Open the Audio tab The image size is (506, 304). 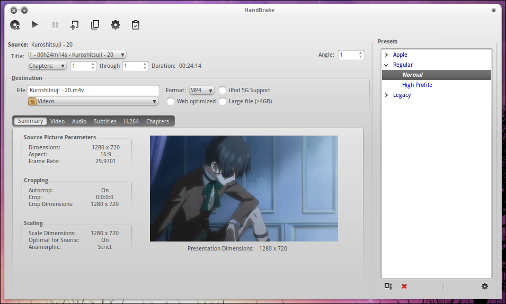point(79,121)
